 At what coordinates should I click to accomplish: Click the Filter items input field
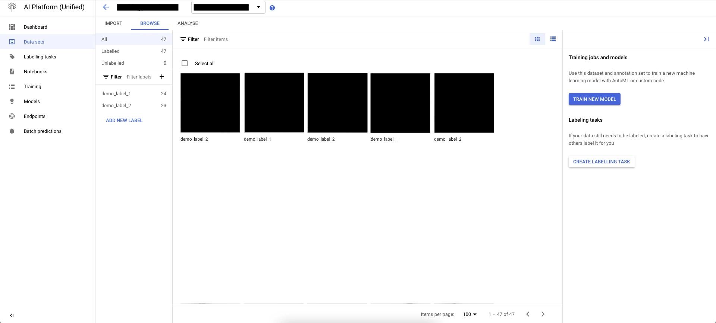pos(261,39)
